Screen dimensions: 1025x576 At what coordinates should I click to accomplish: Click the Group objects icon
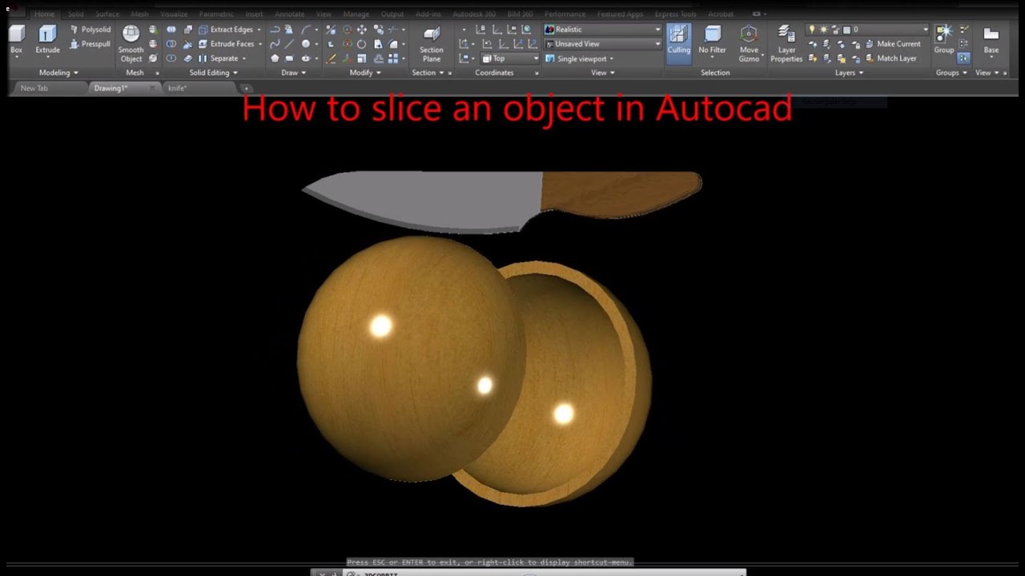pos(944,40)
